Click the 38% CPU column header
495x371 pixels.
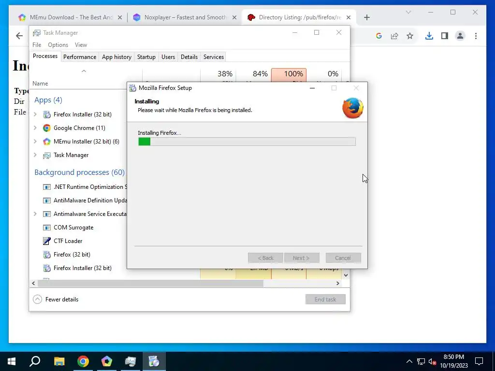point(218,76)
